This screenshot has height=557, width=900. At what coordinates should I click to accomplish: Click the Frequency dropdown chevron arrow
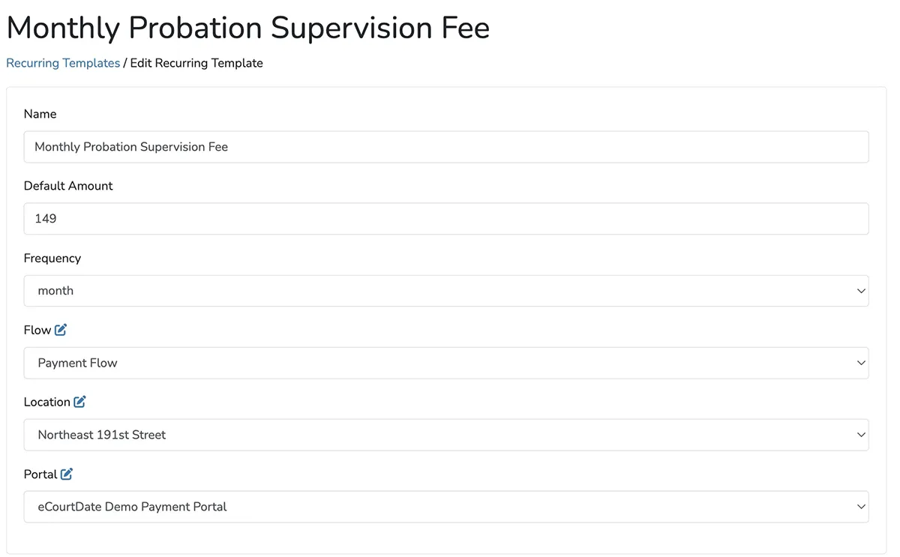point(860,290)
